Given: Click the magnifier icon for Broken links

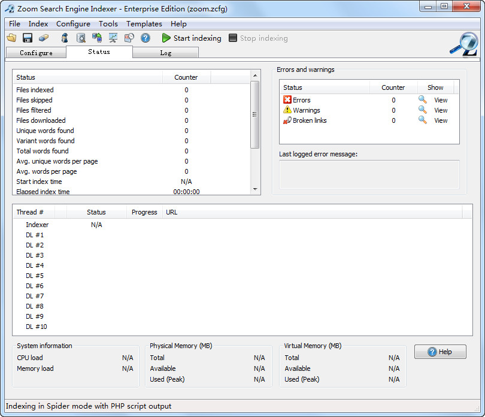Looking at the screenshot, I should pyautogui.click(x=422, y=120).
